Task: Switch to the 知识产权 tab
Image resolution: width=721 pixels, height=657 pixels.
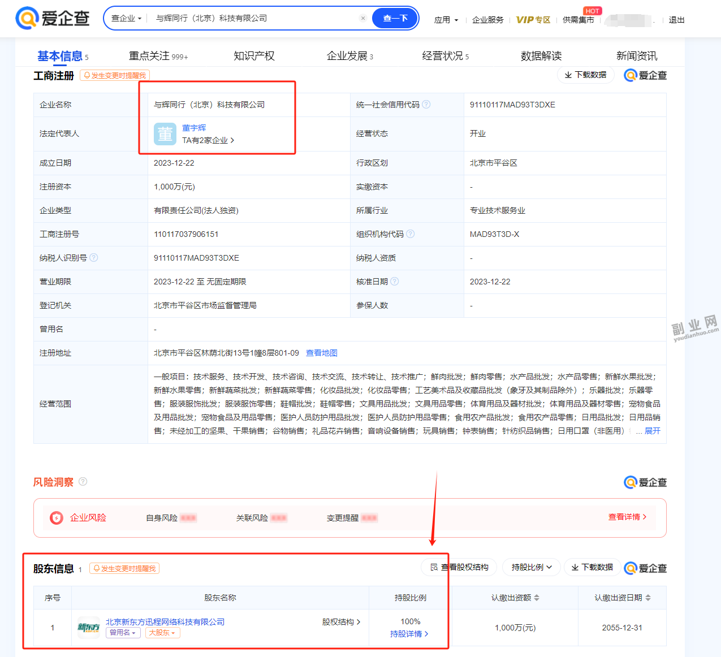Action: tap(254, 56)
